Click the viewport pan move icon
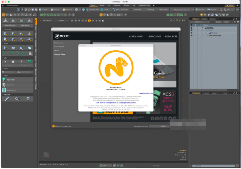Viewport: 241px width, 169px height. point(171,20)
